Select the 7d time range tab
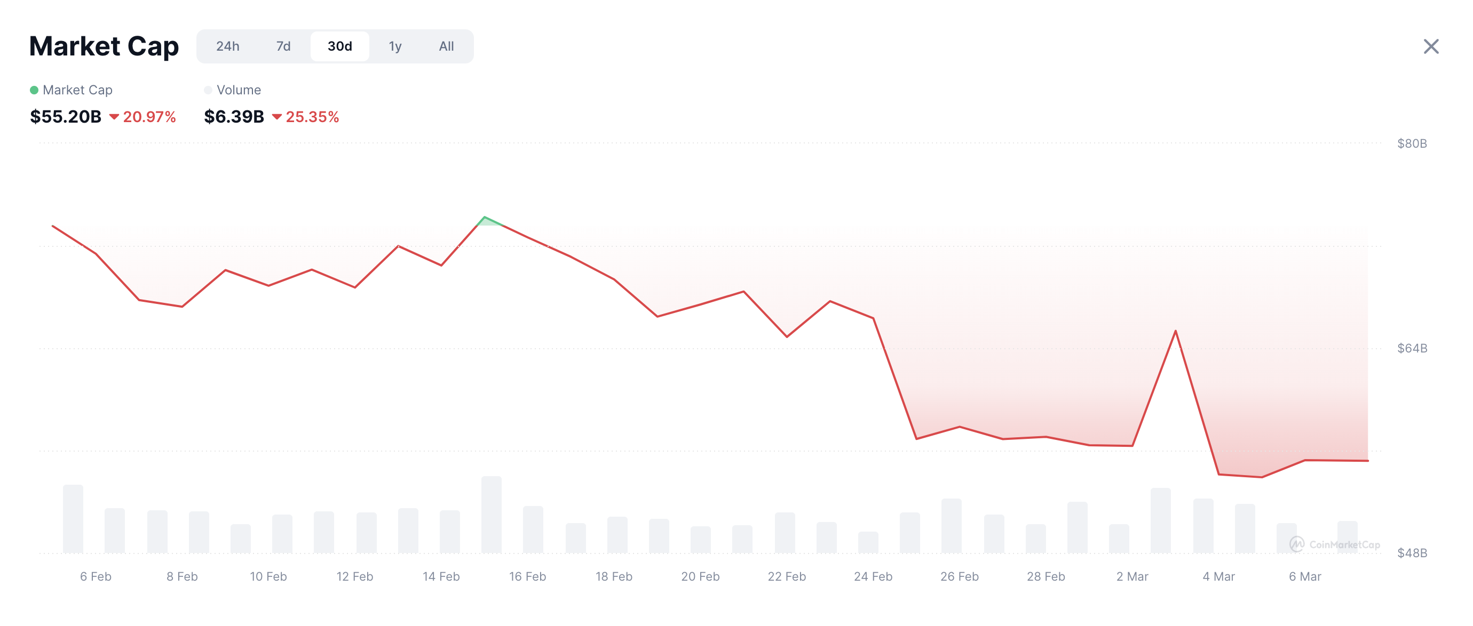This screenshot has height=626, width=1473. click(x=283, y=46)
